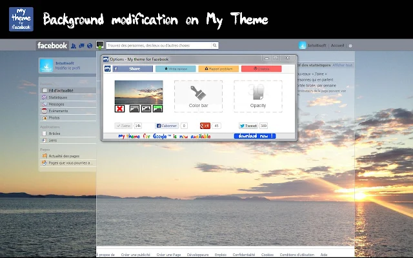Click the Tweet button
The width and height of the screenshot is (413, 258).
[x=248, y=126]
